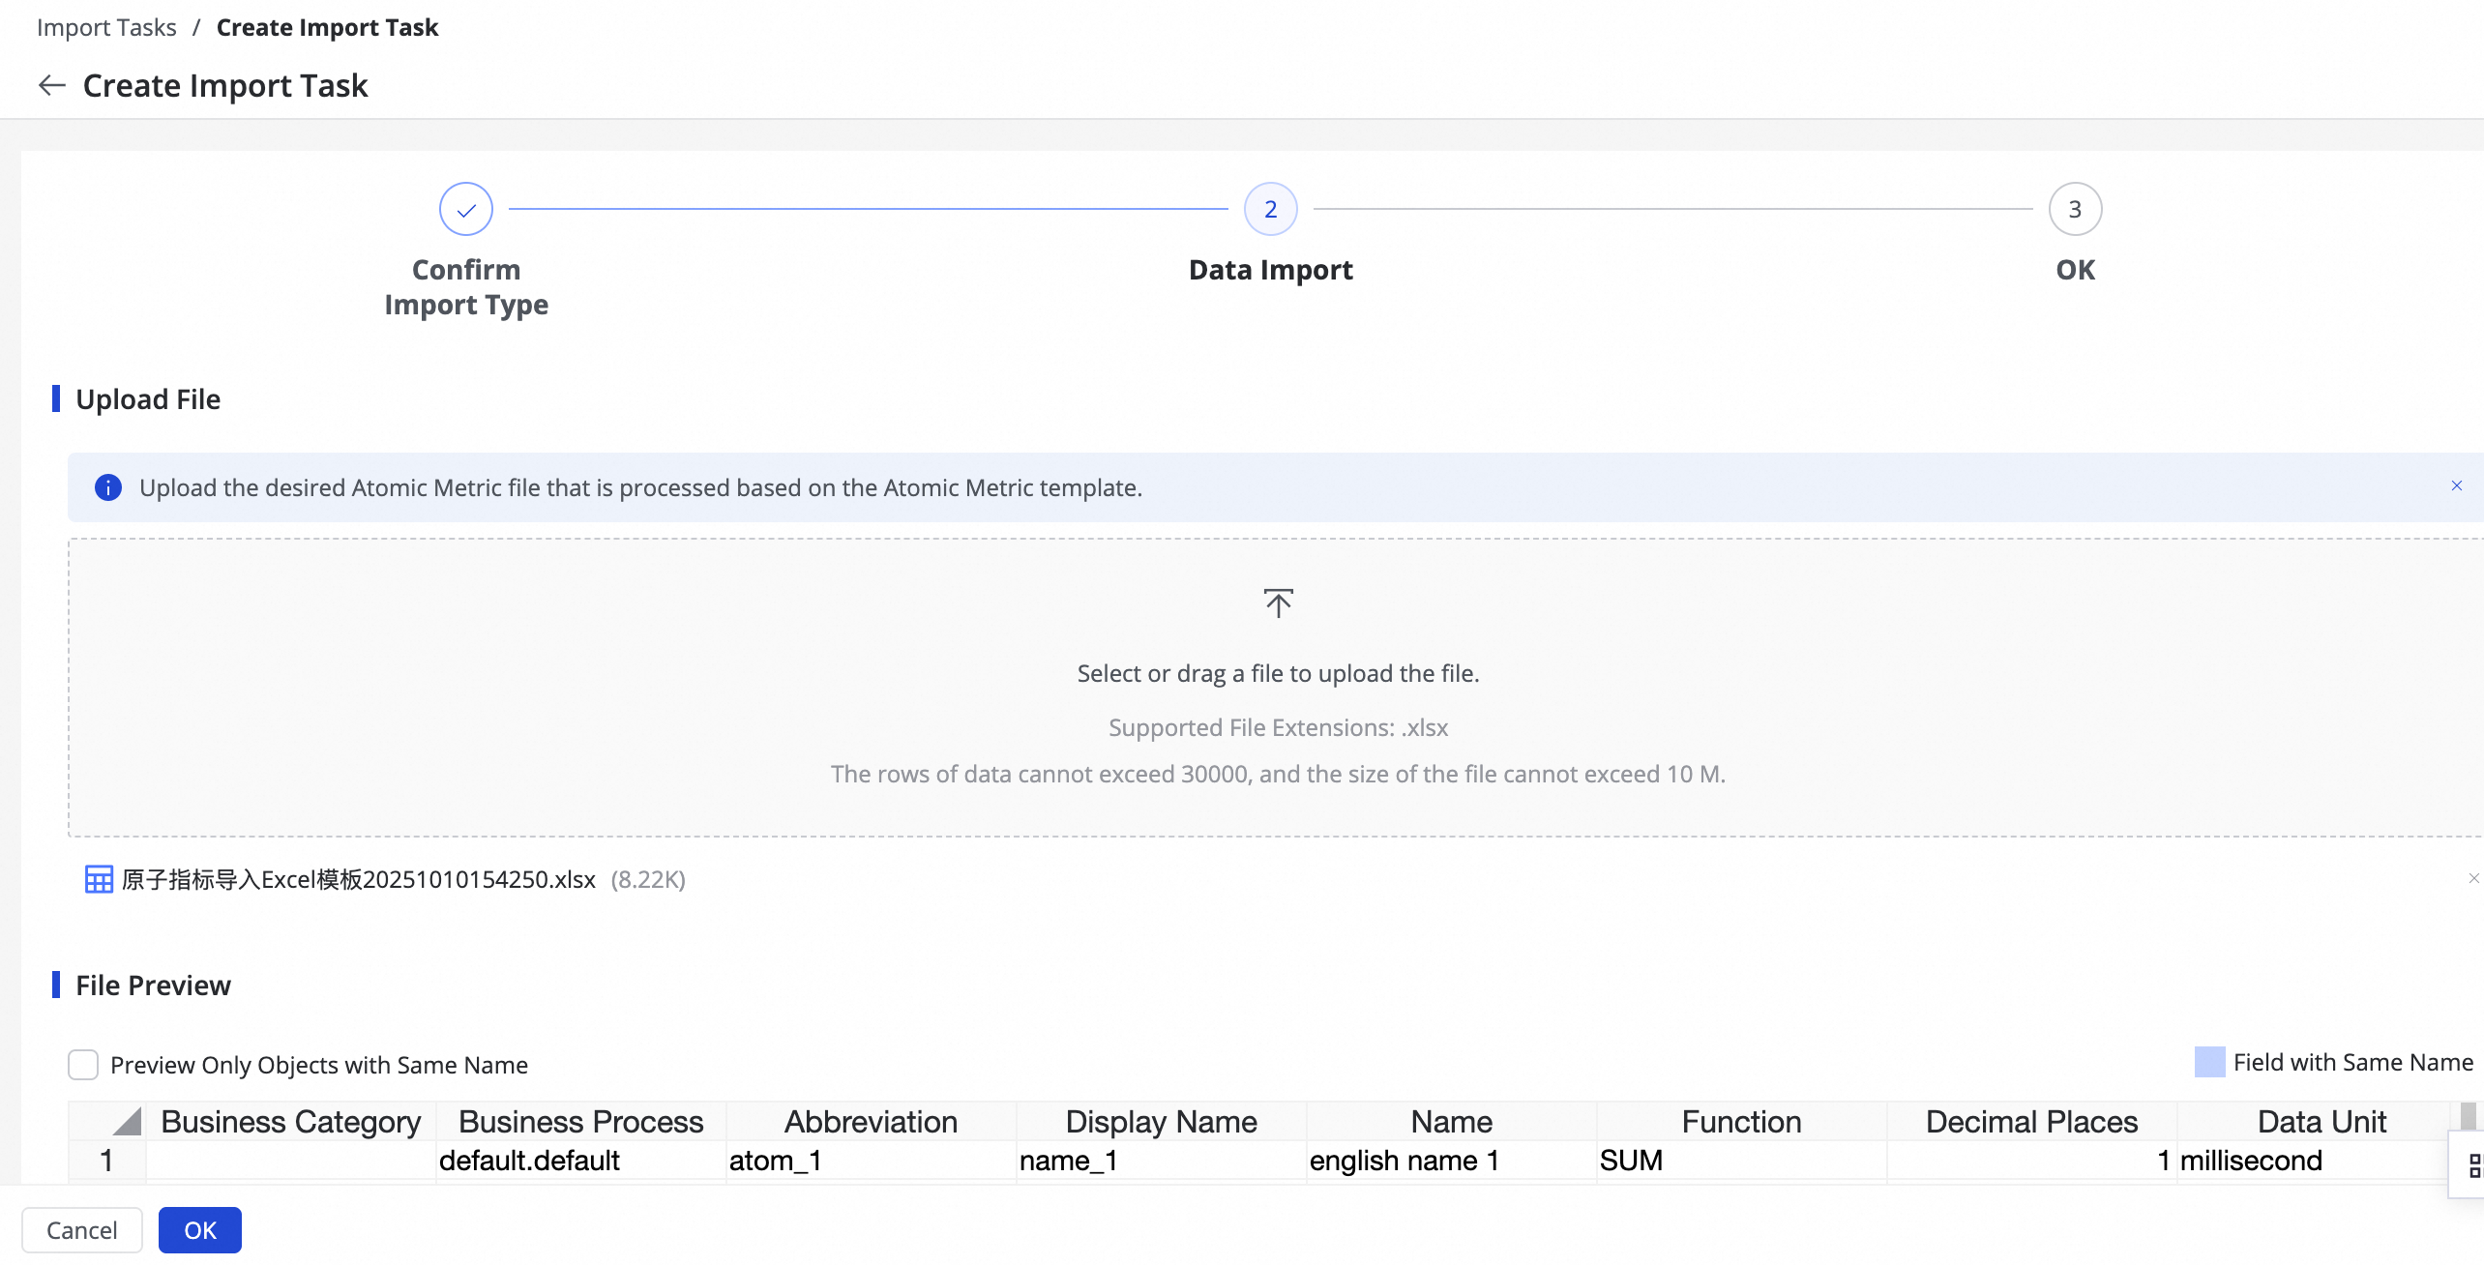Click completed step checkmark circle
Image resolution: width=2484 pixels, height=1265 pixels.
coord(466,209)
